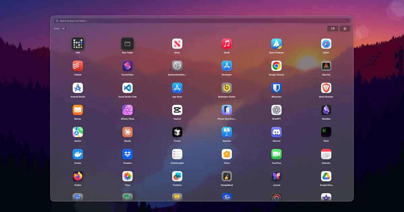
Task: Open the Journal app
Action: (276, 176)
